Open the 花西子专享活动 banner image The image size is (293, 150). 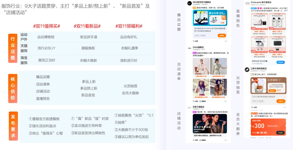coord(210,124)
